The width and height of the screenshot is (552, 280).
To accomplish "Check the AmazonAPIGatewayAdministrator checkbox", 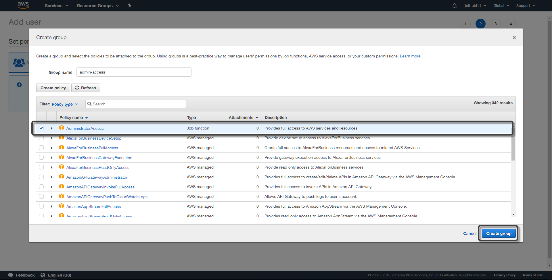I will pyautogui.click(x=41, y=177).
